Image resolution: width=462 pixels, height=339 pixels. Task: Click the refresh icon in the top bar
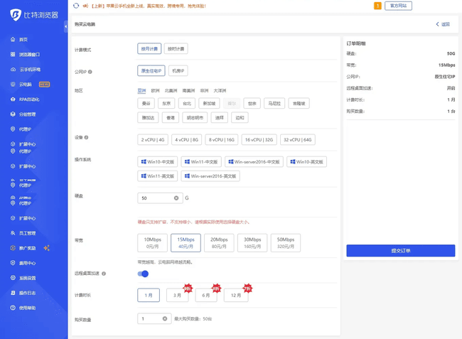(x=76, y=6)
